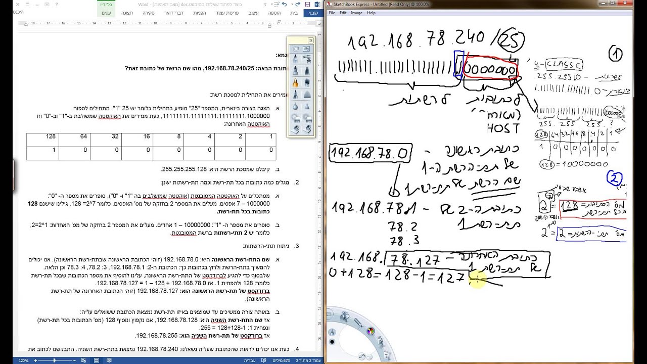Open SketchBook Help menu
Viewport: 647px width, 364px height.
pyautogui.click(x=371, y=13)
